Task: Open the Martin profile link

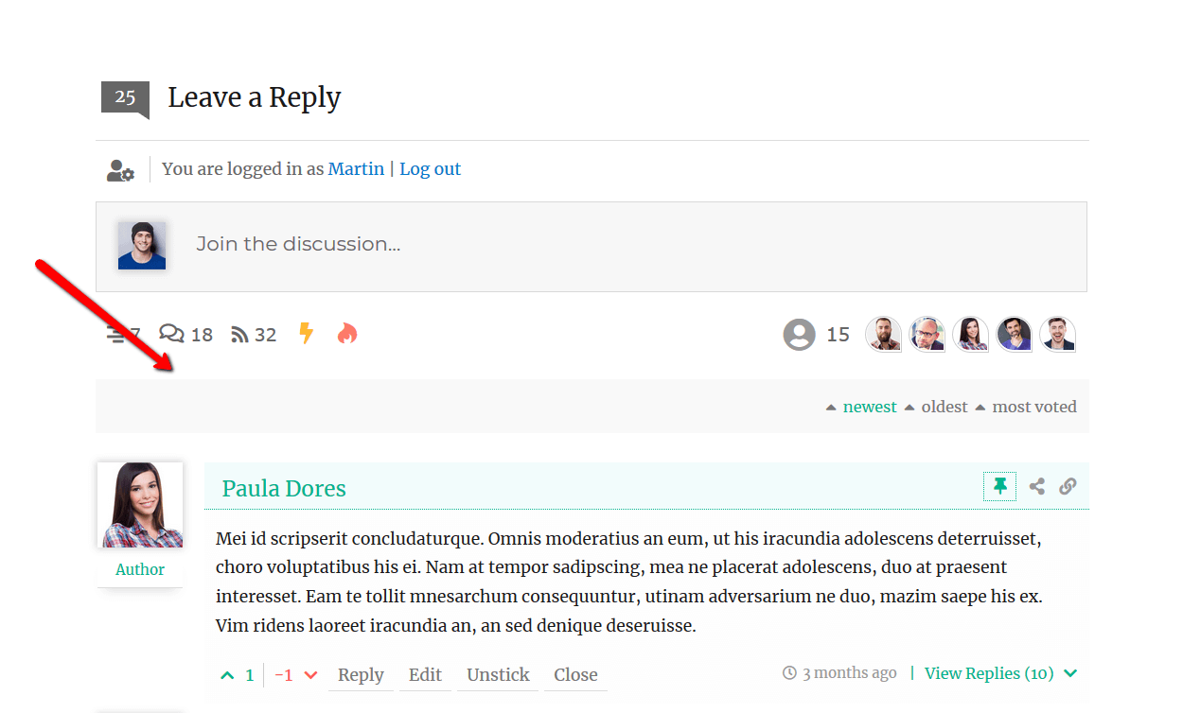Action: (x=356, y=169)
